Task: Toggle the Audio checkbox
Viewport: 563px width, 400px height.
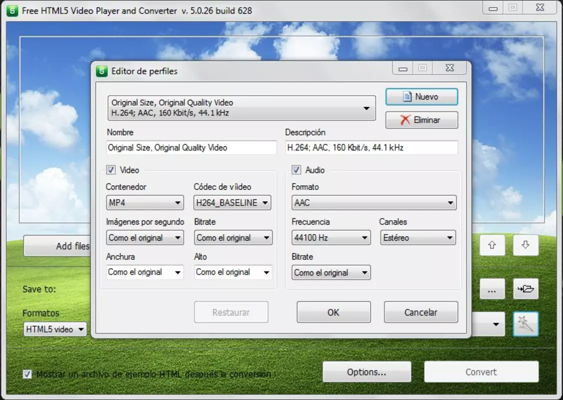Action: [x=296, y=170]
